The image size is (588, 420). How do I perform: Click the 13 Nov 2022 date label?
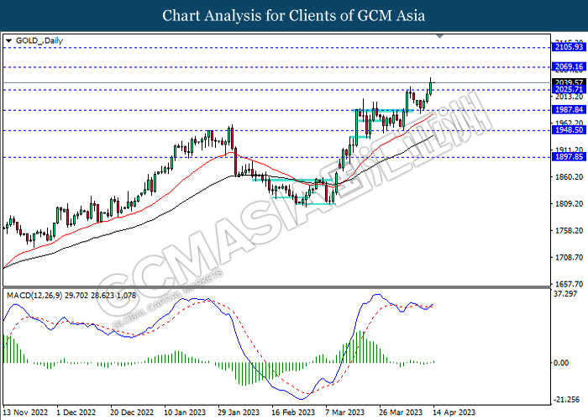[26, 412]
